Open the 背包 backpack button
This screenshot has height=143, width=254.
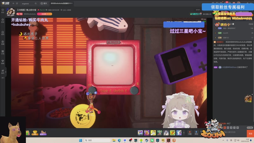click(x=196, y=133)
